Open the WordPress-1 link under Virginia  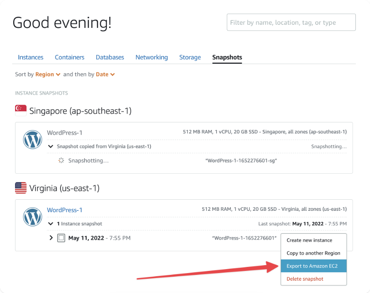click(x=65, y=210)
